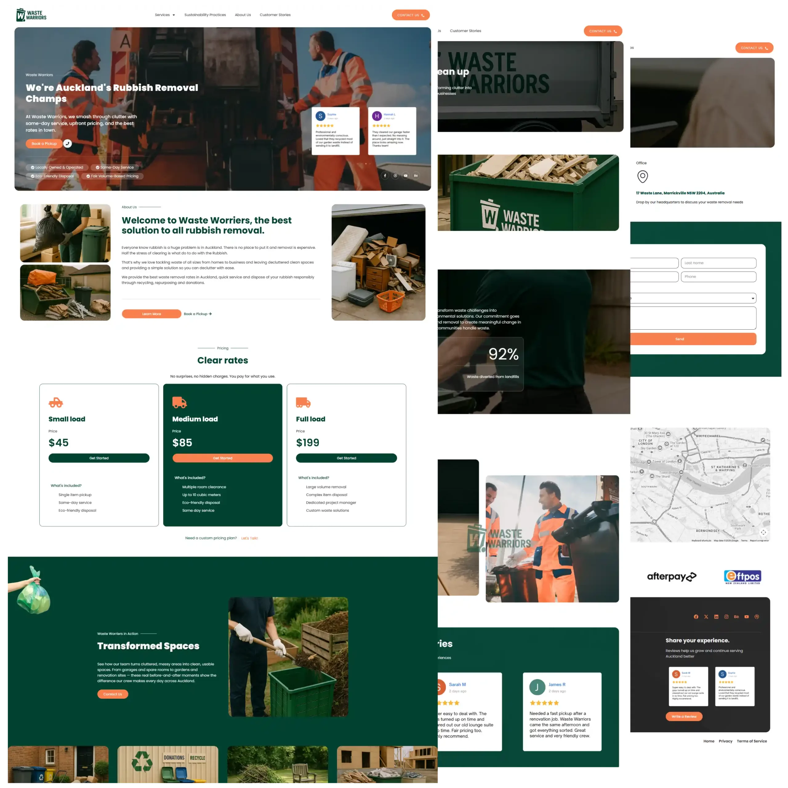The image size is (788, 788).
Task: Open Dribbble icon in the dark footer
Action: (x=757, y=617)
